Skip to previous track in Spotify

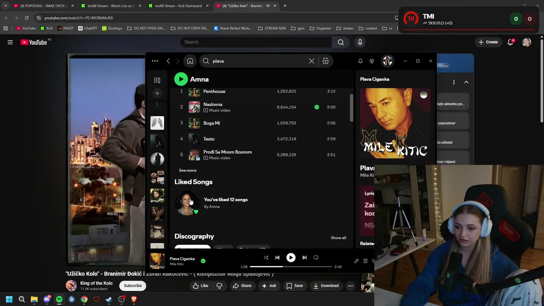(277, 258)
